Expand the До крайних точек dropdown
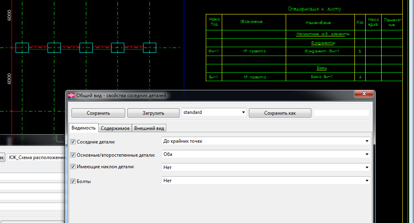414x223 pixels. point(265,141)
